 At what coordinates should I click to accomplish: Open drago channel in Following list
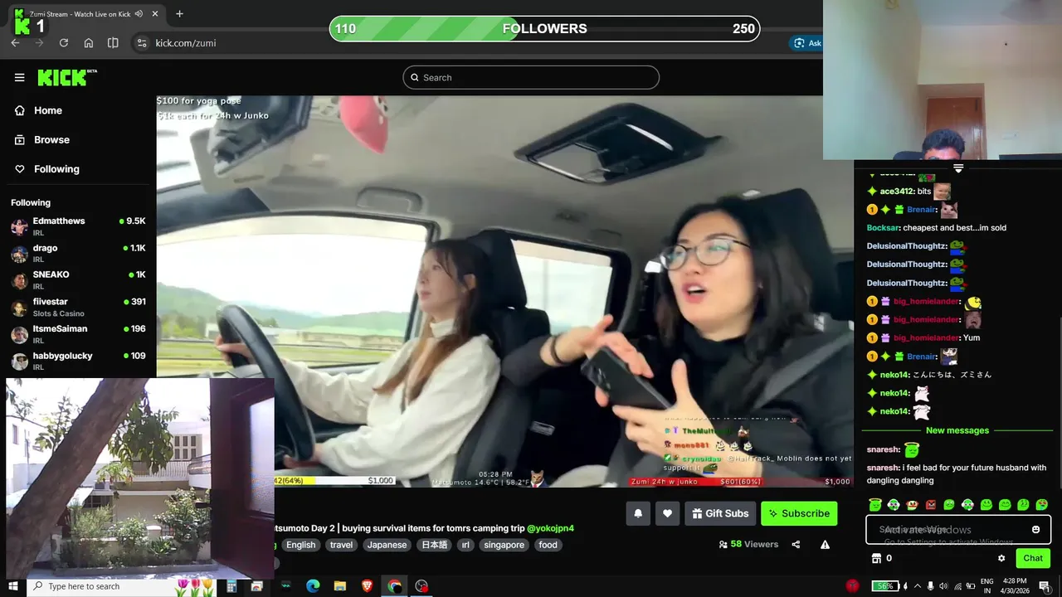tap(78, 253)
